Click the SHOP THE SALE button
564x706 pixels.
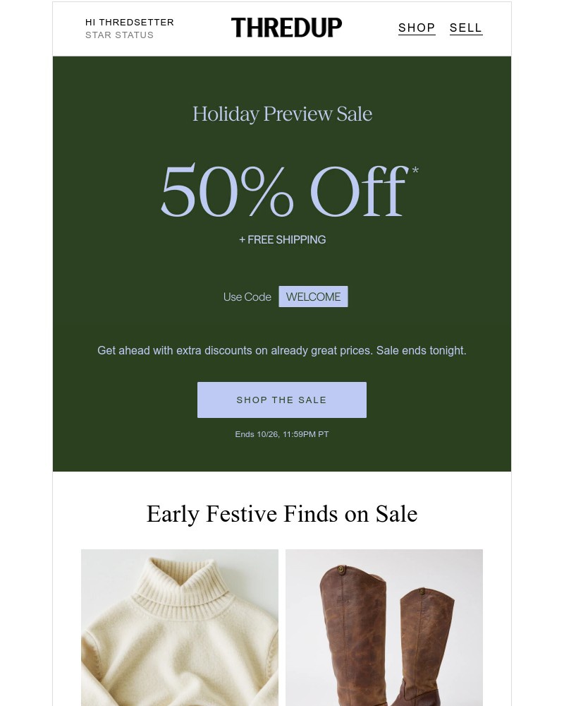[x=282, y=400]
